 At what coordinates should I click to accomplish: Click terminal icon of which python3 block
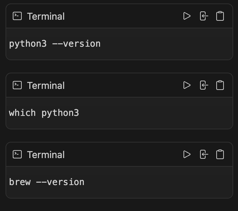tap(17, 85)
